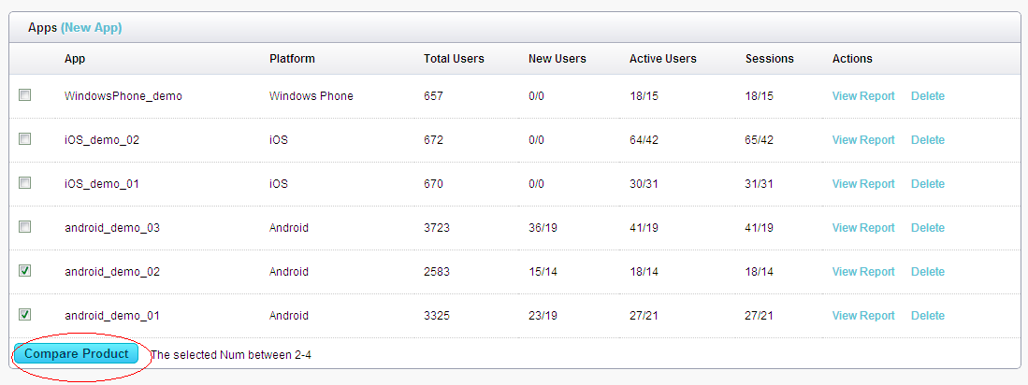Tick the iOS_demo_01 row checkbox
This screenshot has width=1028, height=385.
(x=25, y=183)
